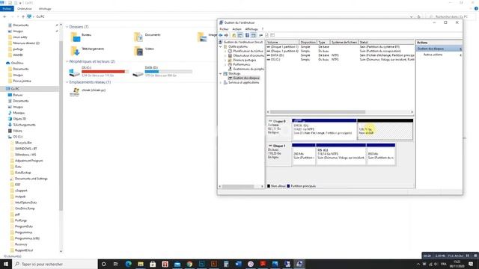479x269 pixels.
Task: Open the notification center icon
Action: coord(471,264)
